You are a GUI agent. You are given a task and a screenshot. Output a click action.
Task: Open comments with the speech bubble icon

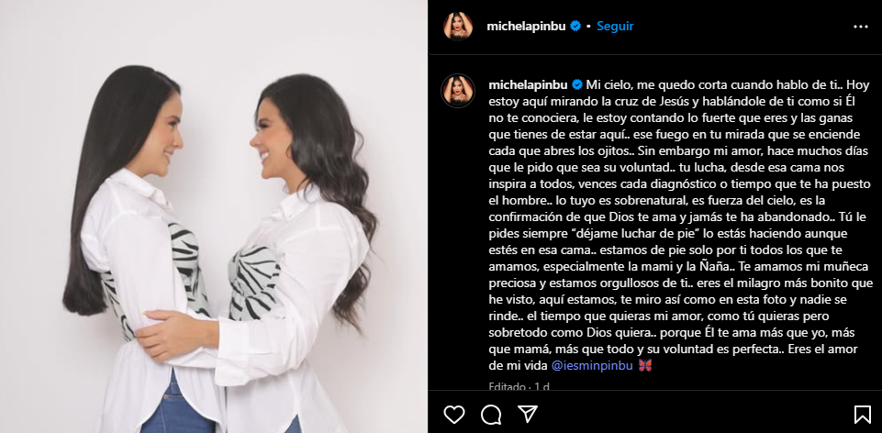point(491,415)
